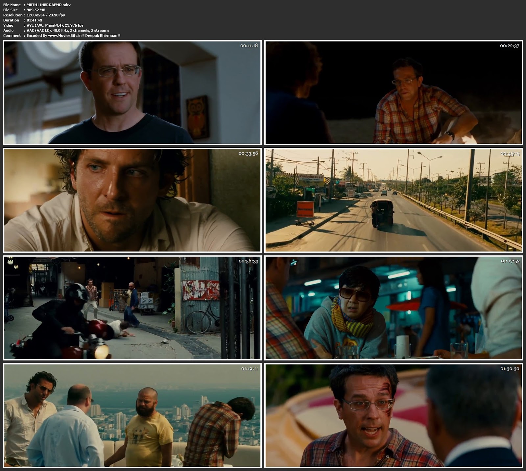The height and width of the screenshot is (471, 526).
Task: Click the video codec text AVC (AVC, Main@L4)
Action: pyautogui.click(x=45, y=25)
